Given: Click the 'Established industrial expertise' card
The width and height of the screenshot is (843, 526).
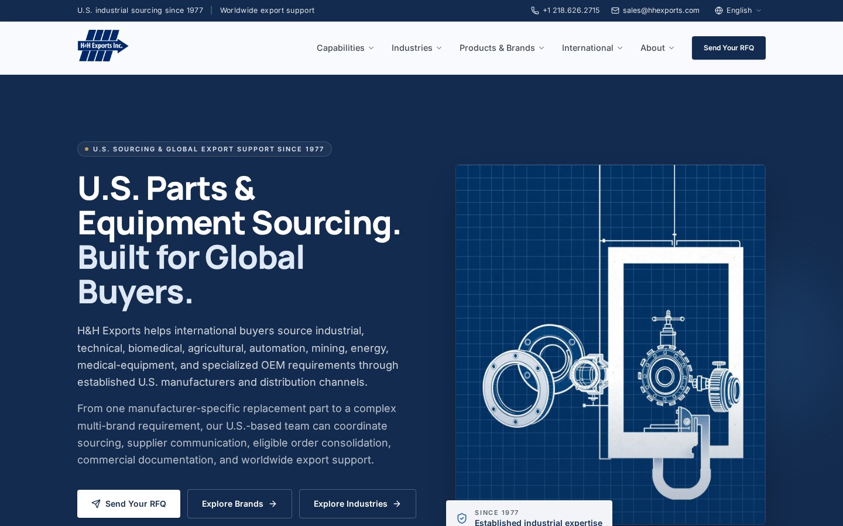Looking at the screenshot, I should [x=529, y=514].
